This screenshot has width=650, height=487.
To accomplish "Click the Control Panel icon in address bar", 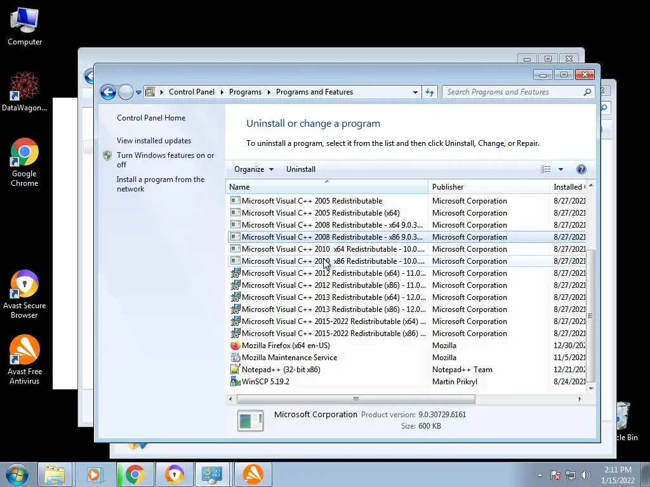I will coord(150,92).
